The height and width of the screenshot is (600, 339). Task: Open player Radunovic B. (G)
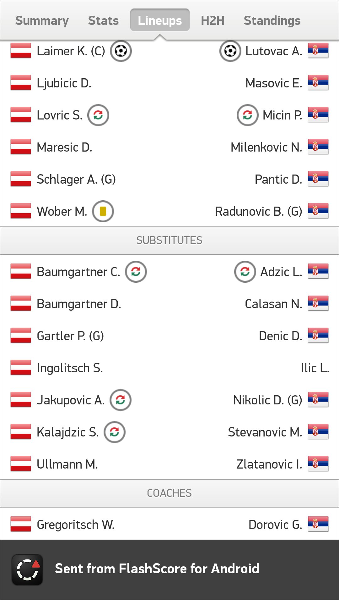click(x=258, y=211)
